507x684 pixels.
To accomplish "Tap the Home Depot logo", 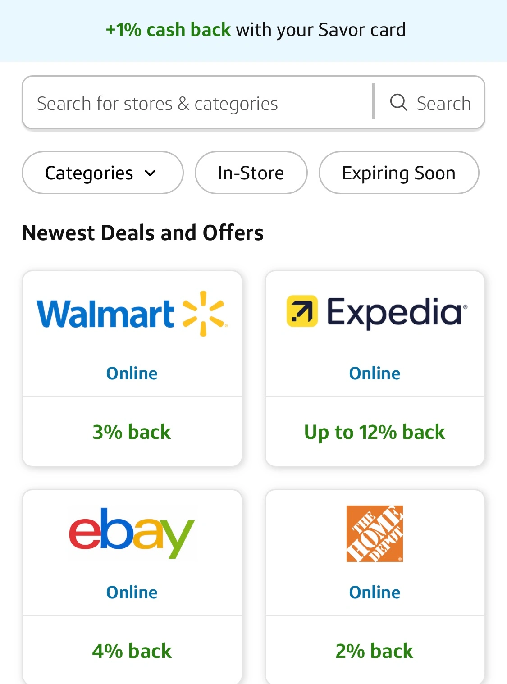I will pyautogui.click(x=375, y=534).
